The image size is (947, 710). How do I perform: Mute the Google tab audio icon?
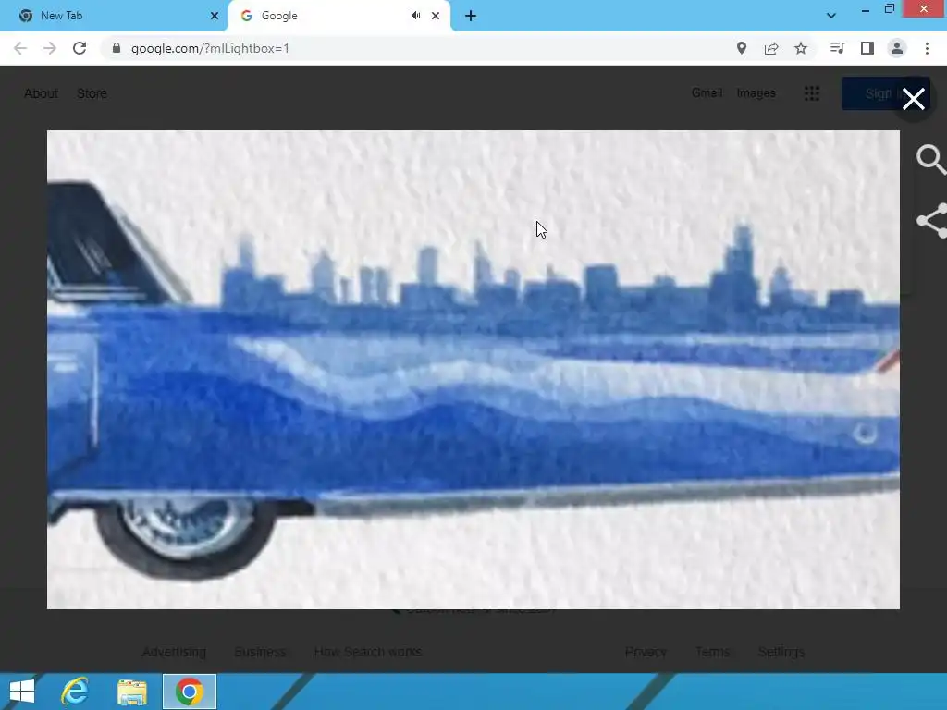click(415, 16)
